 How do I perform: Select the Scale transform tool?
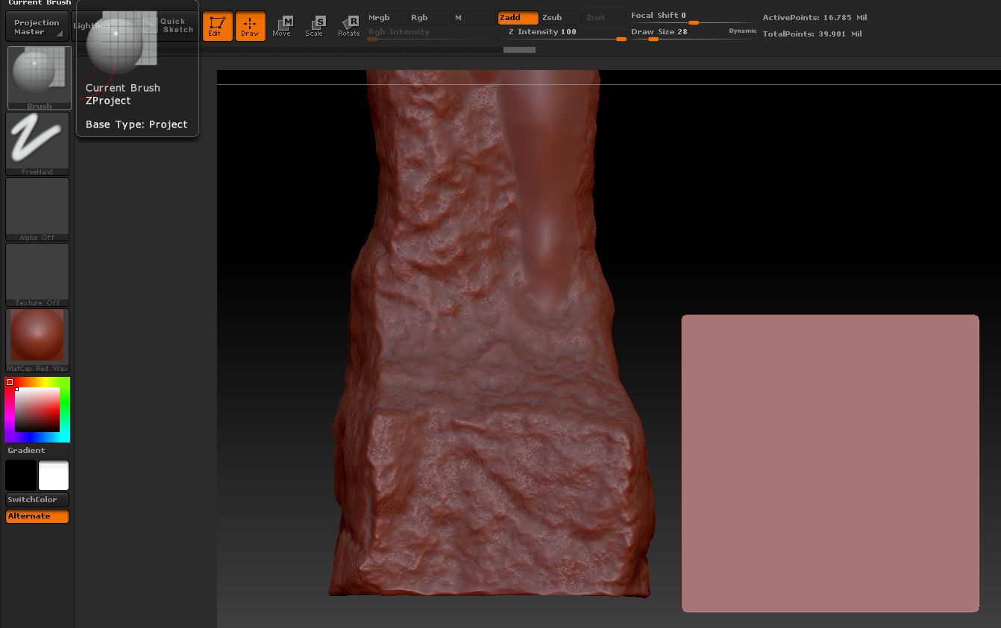315,26
